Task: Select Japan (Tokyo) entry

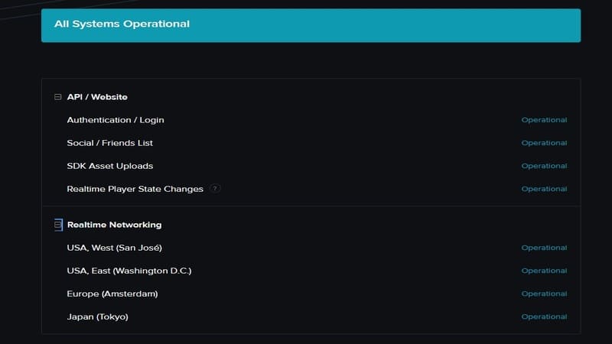Action: (x=98, y=316)
